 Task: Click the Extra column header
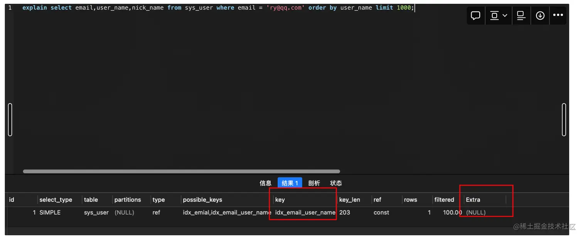[473, 200]
